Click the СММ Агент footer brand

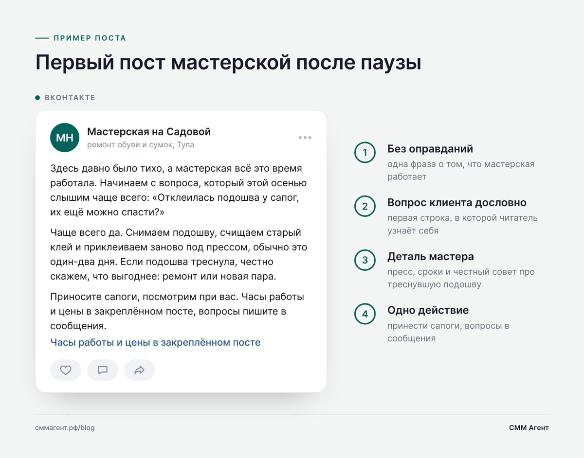tap(529, 428)
